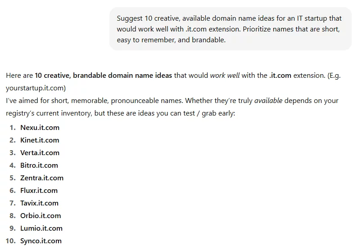Select the Fluxr.it.com domain idea

click(x=39, y=191)
